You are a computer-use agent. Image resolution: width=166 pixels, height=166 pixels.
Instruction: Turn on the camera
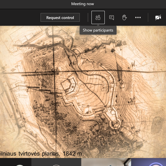158,18
